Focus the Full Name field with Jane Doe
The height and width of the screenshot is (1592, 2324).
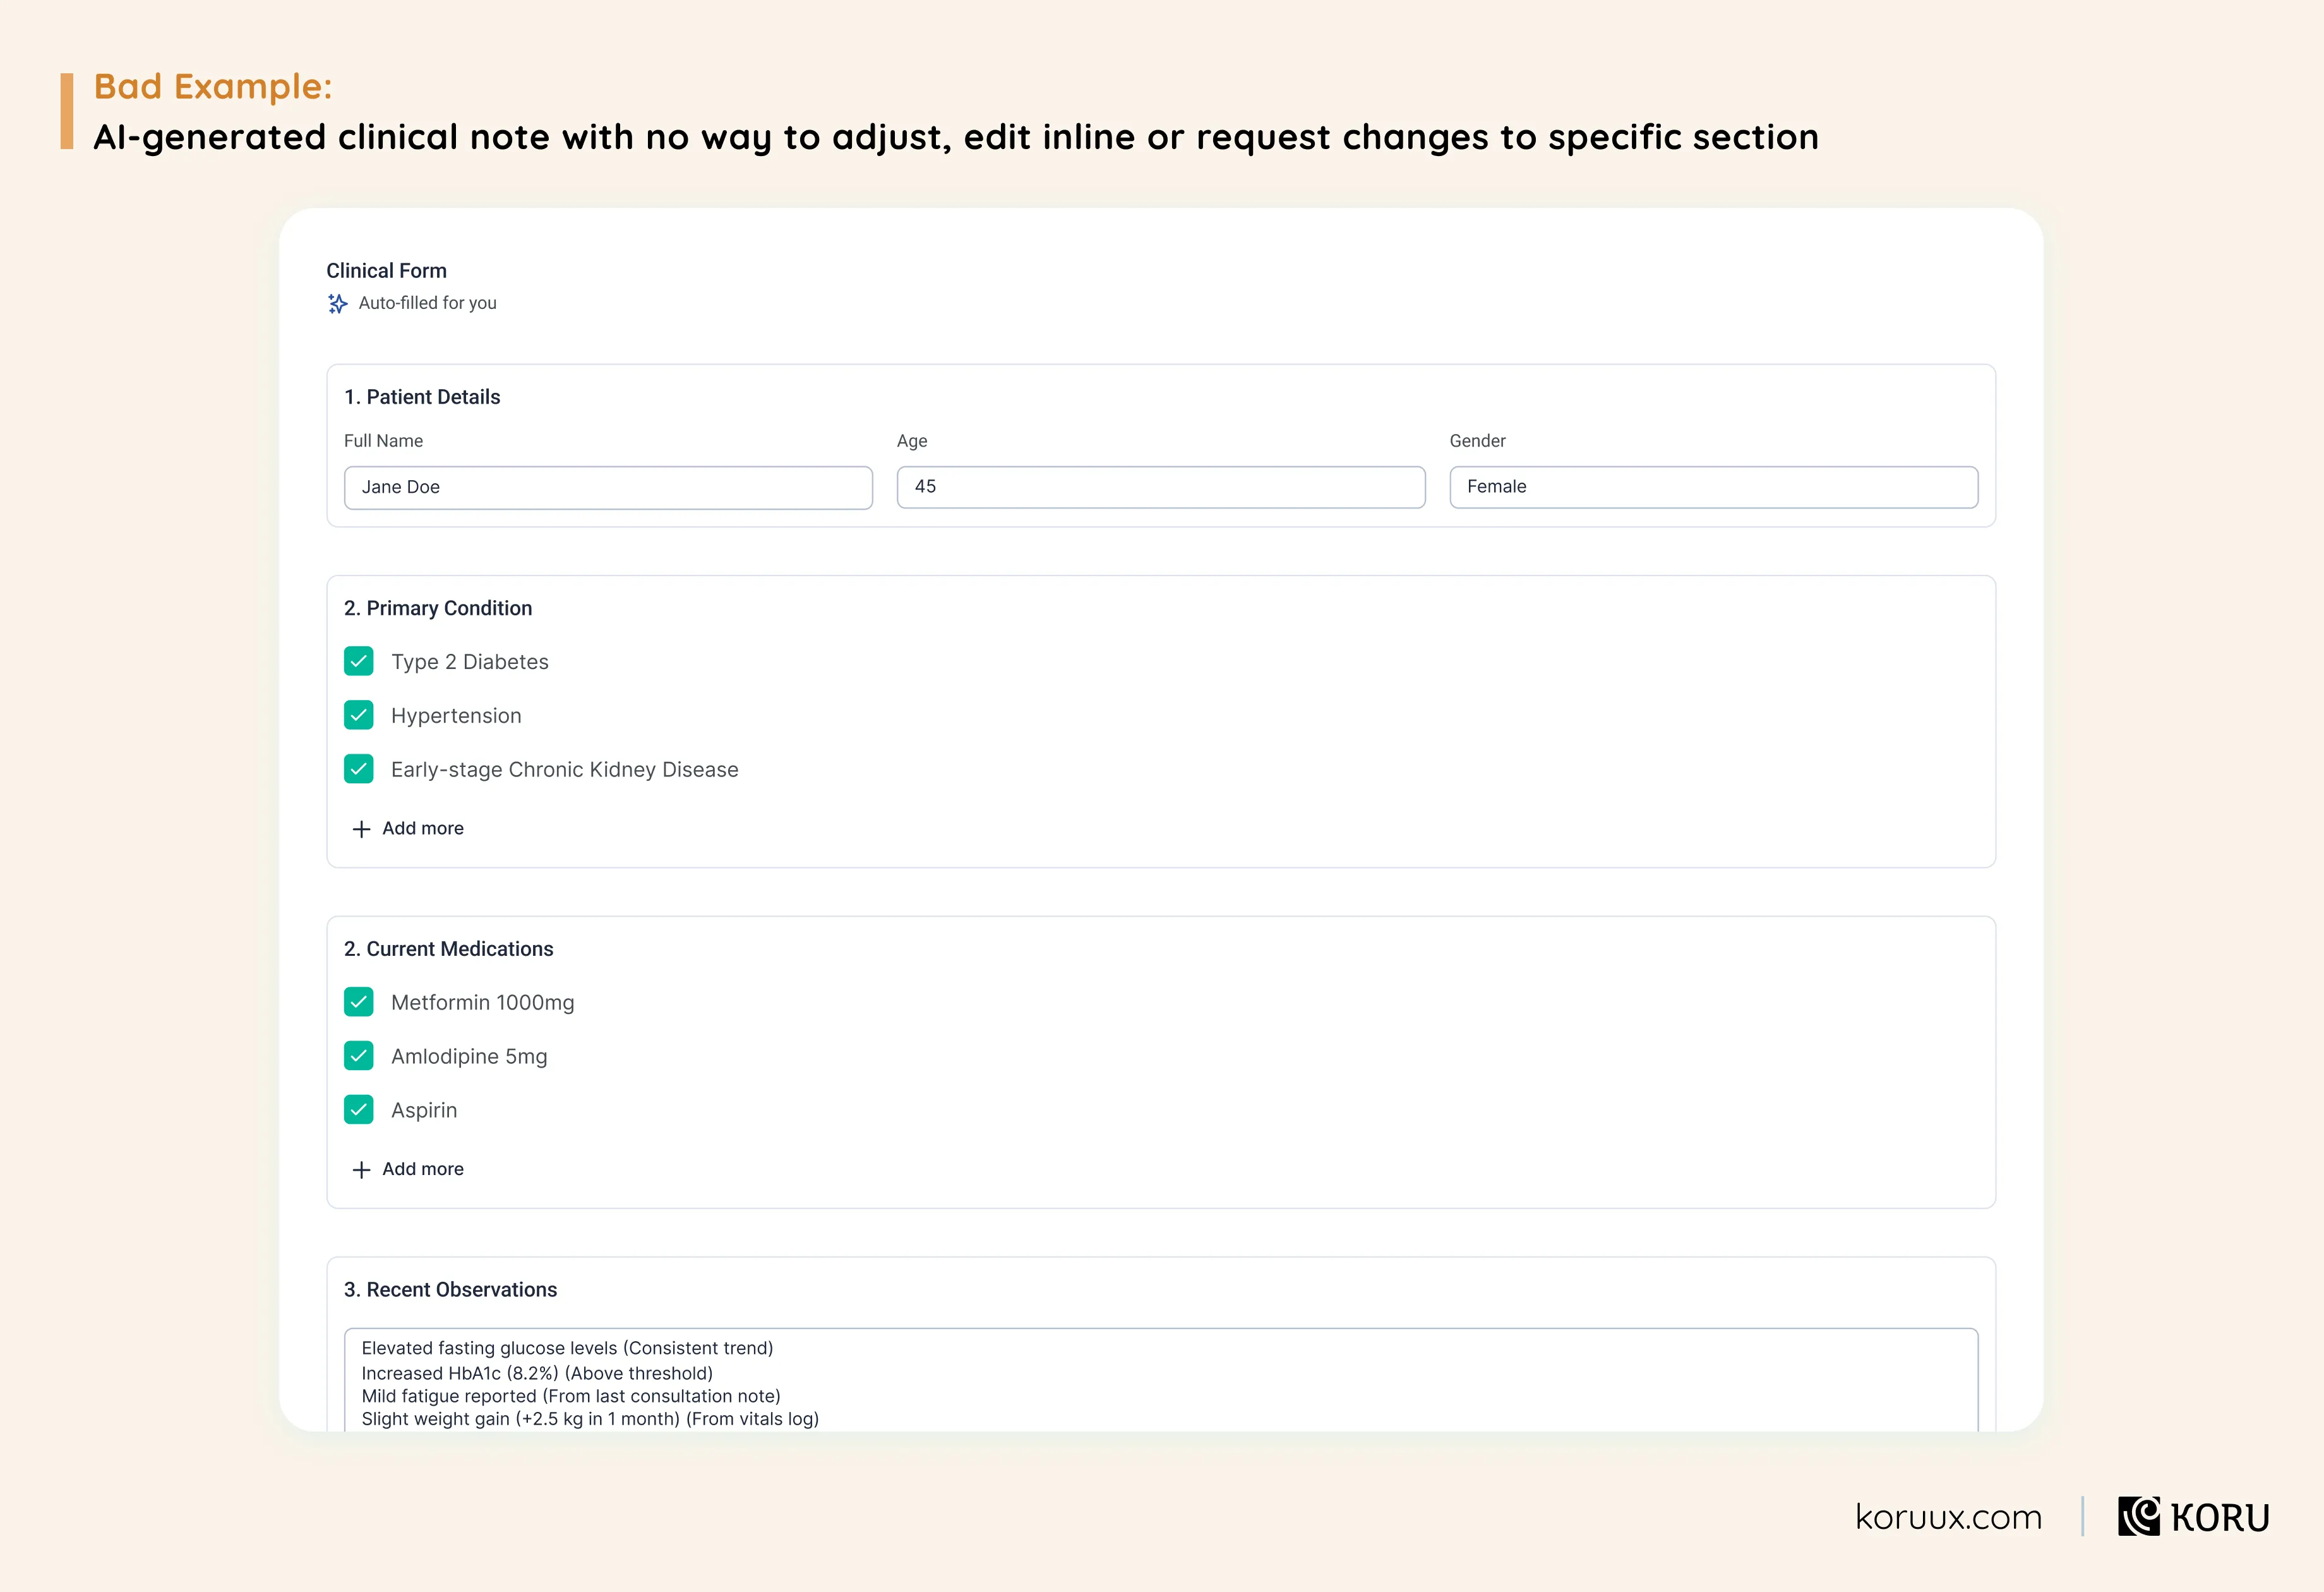click(608, 487)
